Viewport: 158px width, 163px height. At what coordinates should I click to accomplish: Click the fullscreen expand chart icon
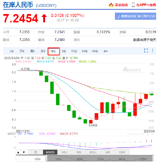click(146, 50)
